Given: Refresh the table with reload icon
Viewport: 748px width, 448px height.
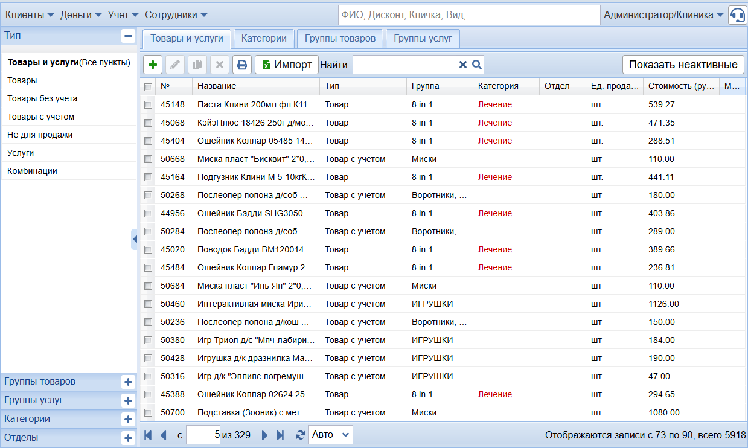Looking at the screenshot, I should coord(300,435).
